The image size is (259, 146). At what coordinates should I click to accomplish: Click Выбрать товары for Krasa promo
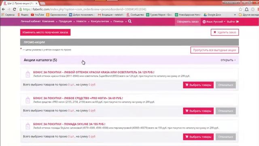198,85
